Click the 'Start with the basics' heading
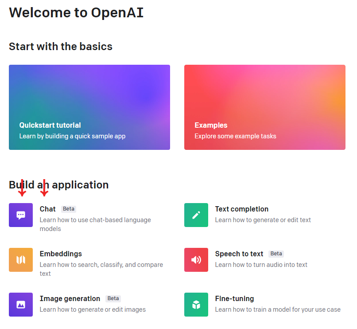This screenshot has width=357, height=329. point(61,47)
